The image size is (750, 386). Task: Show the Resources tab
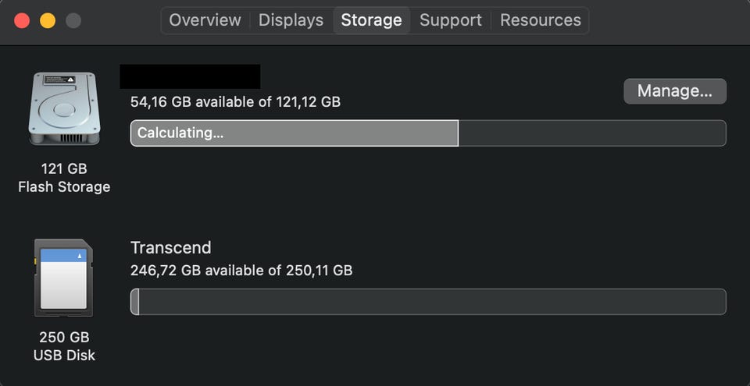click(541, 20)
